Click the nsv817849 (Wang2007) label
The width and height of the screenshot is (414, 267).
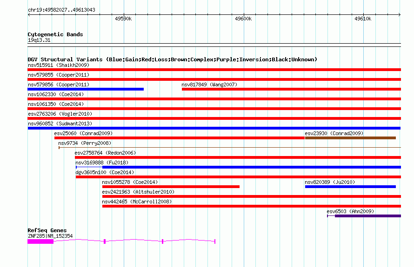tap(209, 85)
